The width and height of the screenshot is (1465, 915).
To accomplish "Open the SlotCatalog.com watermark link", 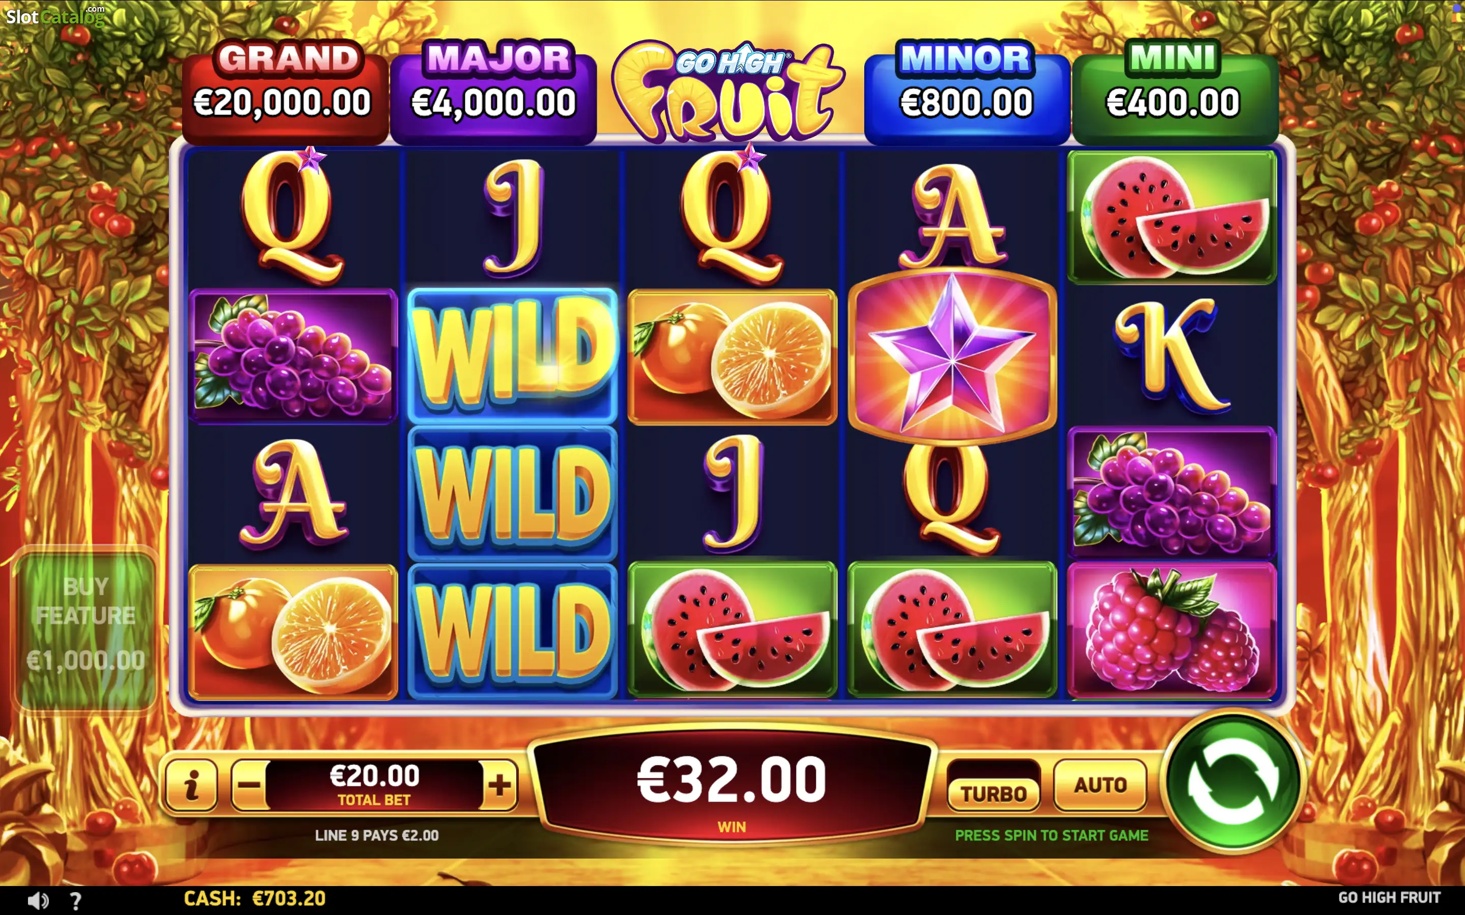I will pos(55,16).
